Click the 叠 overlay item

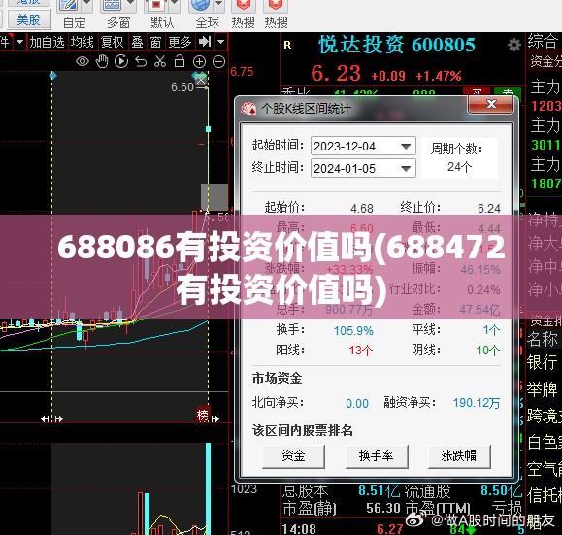[x=137, y=42]
